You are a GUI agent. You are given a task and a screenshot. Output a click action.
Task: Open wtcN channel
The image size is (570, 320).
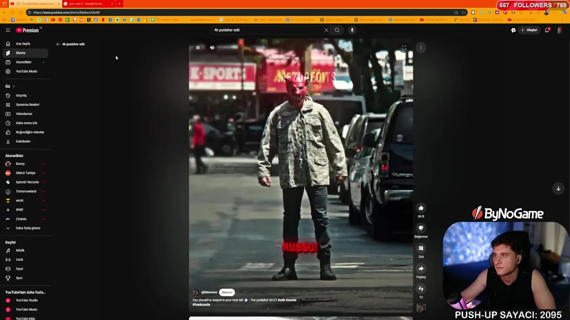[x=25, y=200]
